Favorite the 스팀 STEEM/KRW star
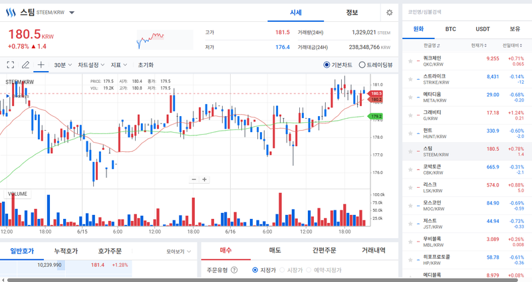 (410, 151)
